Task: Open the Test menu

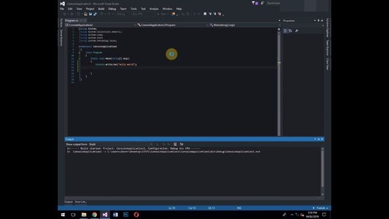Action: point(143,9)
